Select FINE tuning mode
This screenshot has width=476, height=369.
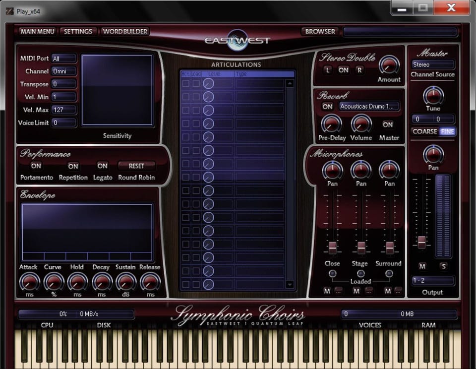tap(447, 131)
